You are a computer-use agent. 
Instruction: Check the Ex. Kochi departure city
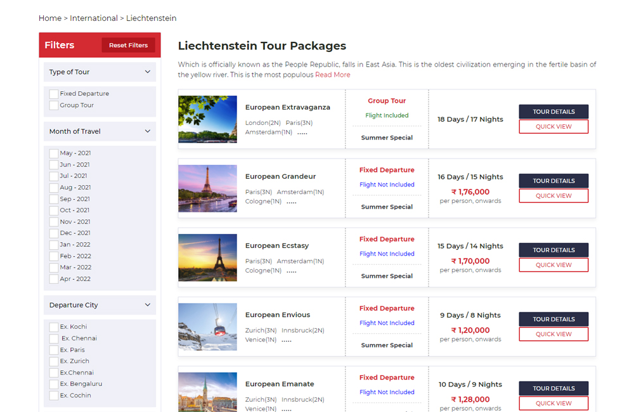pyautogui.click(x=54, y=326)
